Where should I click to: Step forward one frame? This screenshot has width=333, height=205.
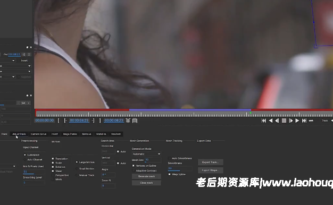click(291, 121)
